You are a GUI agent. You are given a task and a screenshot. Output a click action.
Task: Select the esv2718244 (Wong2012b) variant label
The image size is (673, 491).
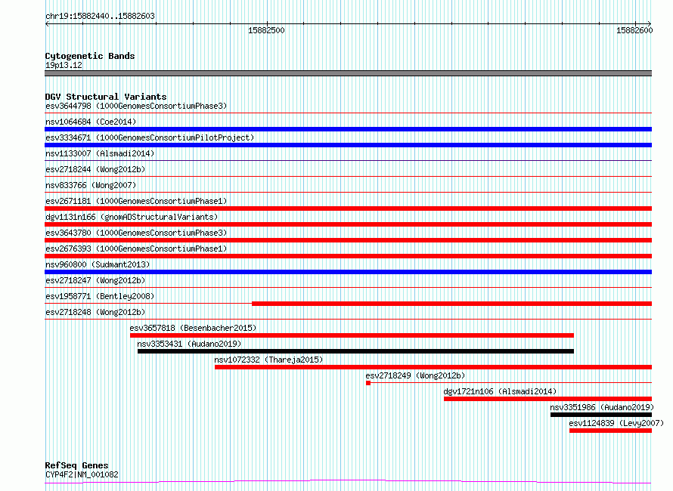coord(95,169)
